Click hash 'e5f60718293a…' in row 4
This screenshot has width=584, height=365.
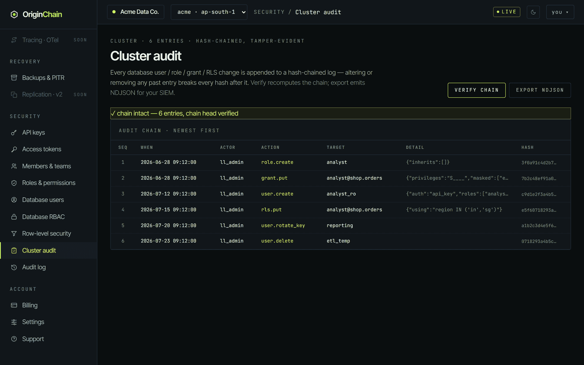[x=539, y=210]
